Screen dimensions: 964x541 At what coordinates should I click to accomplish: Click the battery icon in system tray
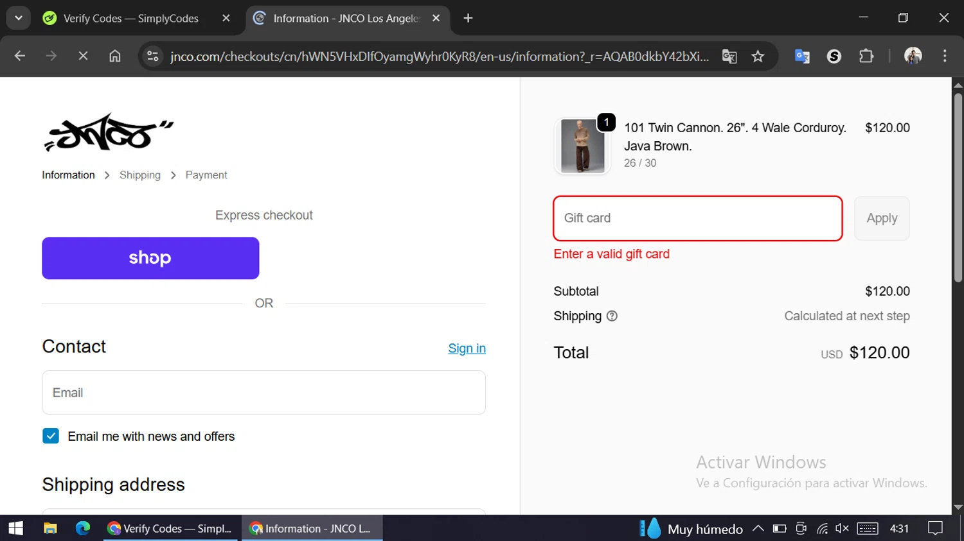tap(780, 528)
